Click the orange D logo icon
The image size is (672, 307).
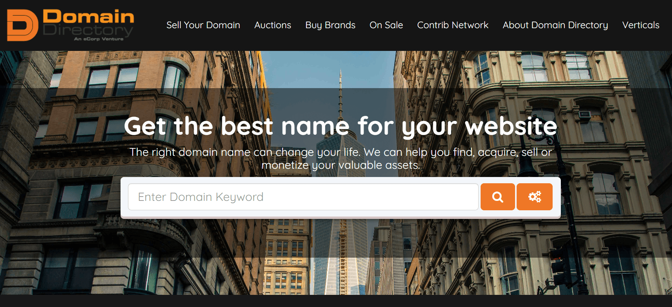(x=23, y=25)
